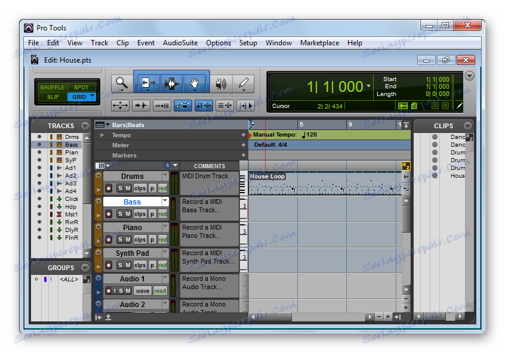The height and width of the screenshot is (353, 505).
Task: Enable SPOT edit mode
Action: [x=81, y=87]
